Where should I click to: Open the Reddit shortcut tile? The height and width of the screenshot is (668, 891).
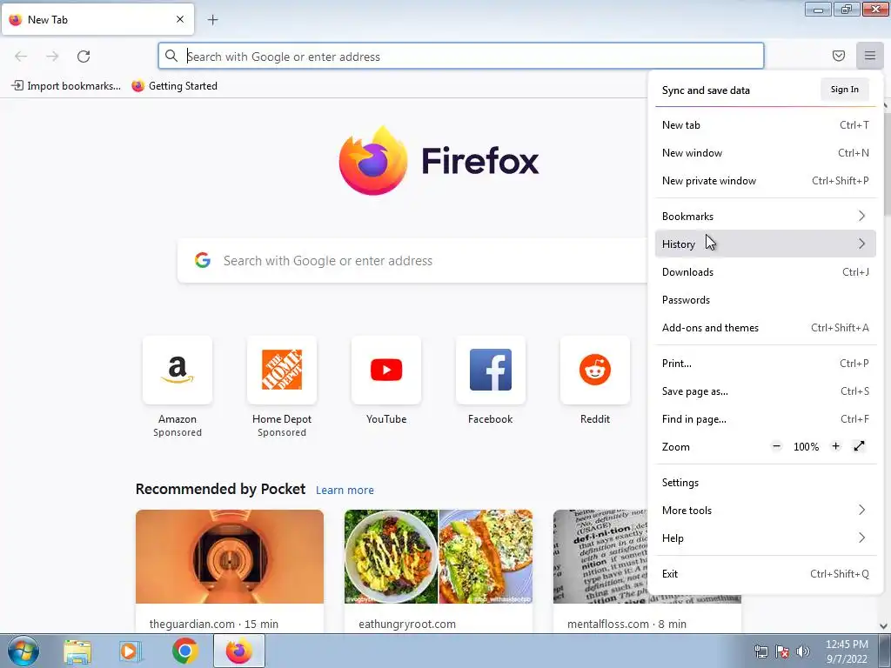[595, 370]
